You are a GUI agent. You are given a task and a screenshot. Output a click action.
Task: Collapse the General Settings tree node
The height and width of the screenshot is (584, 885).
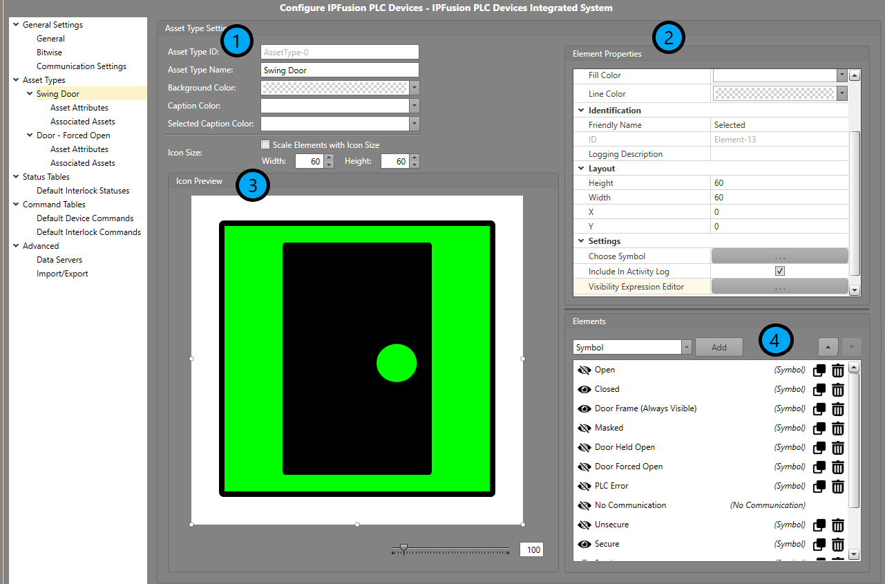[x=16, y=25]
